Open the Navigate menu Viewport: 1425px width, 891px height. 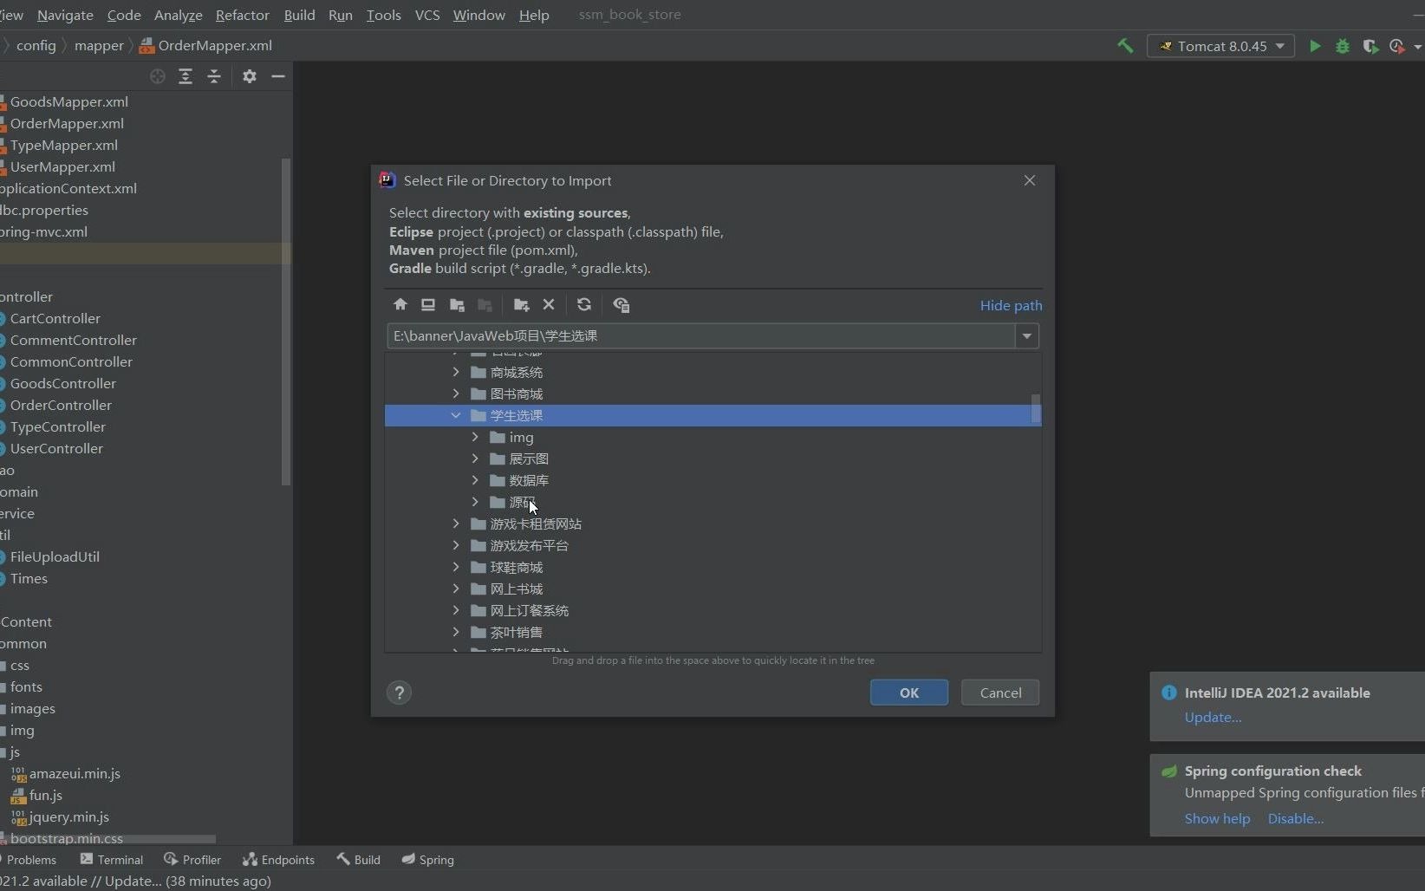pos(65,15)
